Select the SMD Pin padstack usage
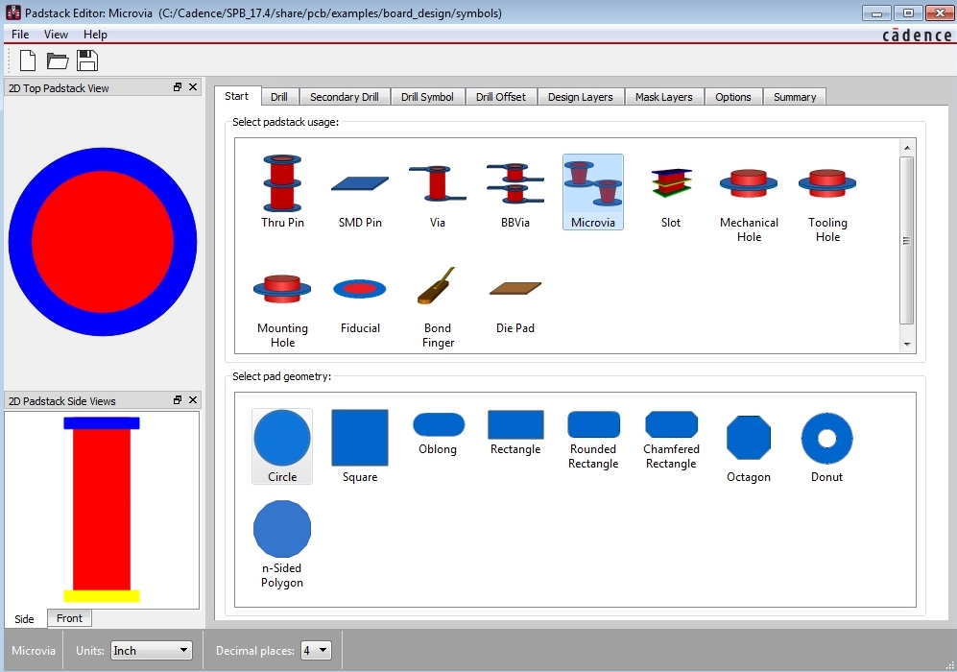 (x=360, y=192)
